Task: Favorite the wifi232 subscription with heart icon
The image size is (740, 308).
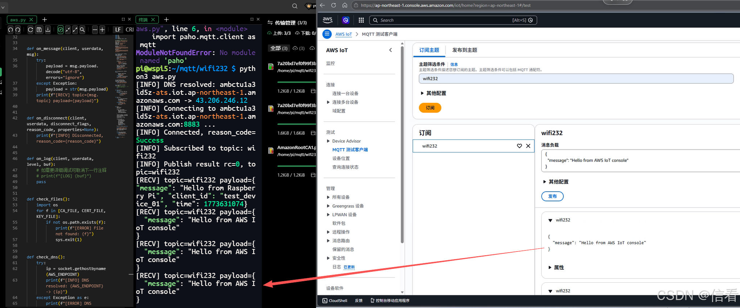Action: (519, 146)
